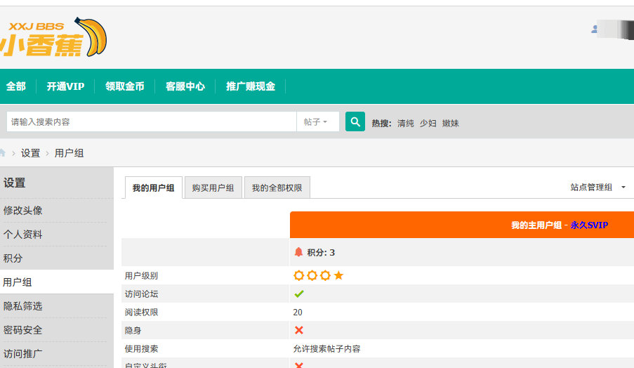The width and height of the screenshot is (634, 368).
Task: Switch to the 购买用户组 tab
Action: (213, 188)
